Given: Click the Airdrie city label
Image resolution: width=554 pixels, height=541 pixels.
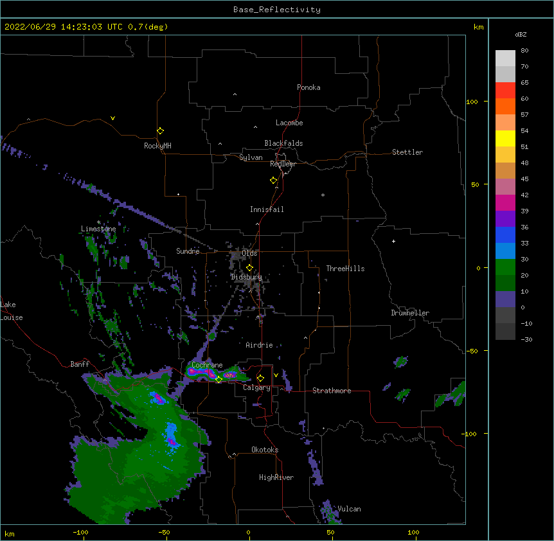Looking at the screenshot, I should (x=259, y=345).
